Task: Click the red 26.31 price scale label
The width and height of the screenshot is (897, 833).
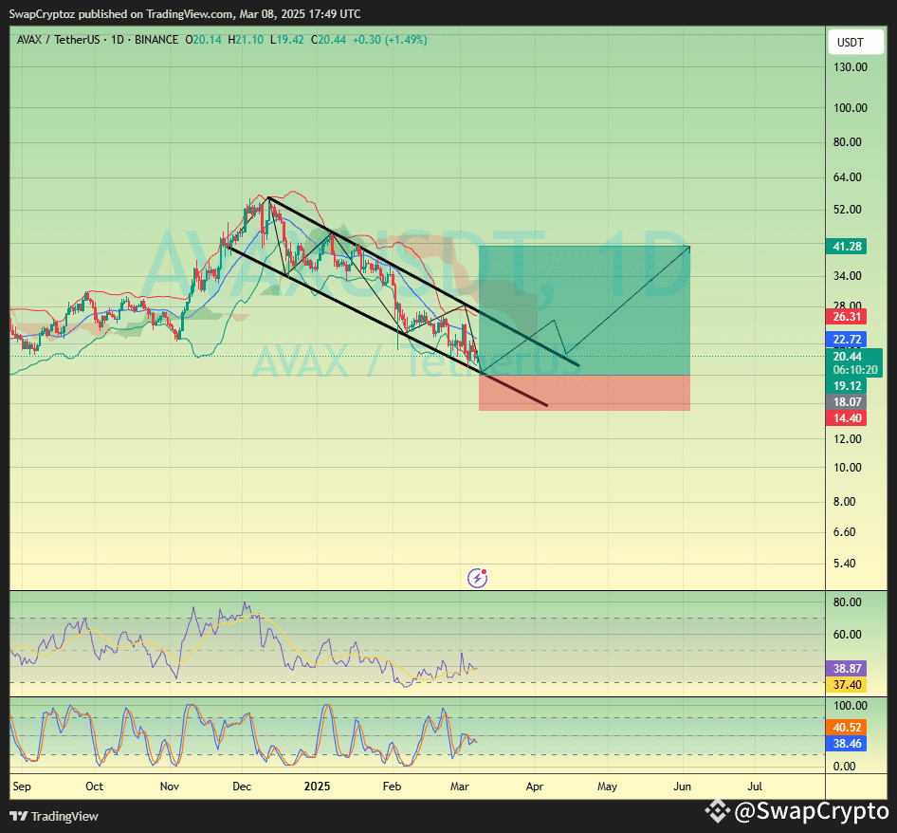Action: point(846,317)
